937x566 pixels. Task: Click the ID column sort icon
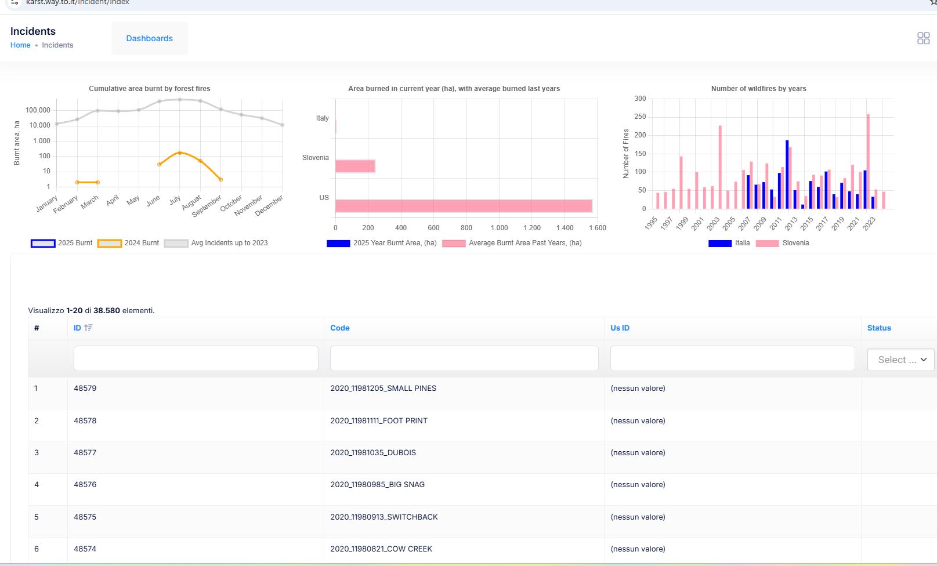pyautogui.click(x=88, y=328)
